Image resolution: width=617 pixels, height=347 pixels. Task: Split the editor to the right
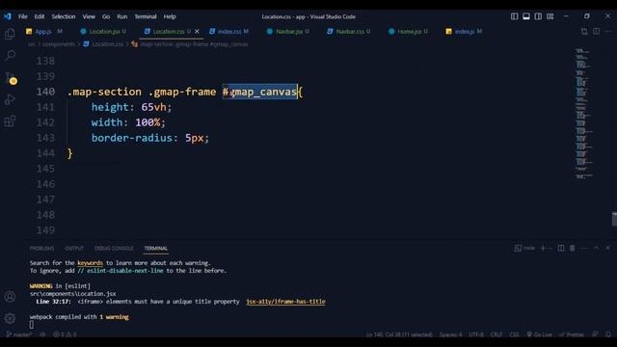(597, 32)
